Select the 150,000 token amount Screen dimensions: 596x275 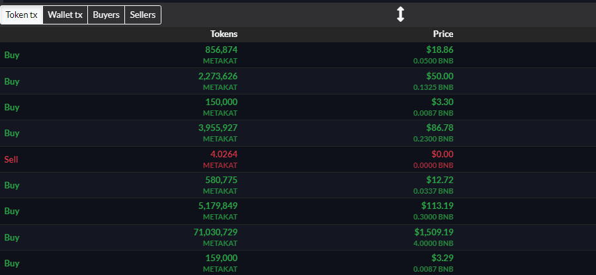click(x=221, y=102)
